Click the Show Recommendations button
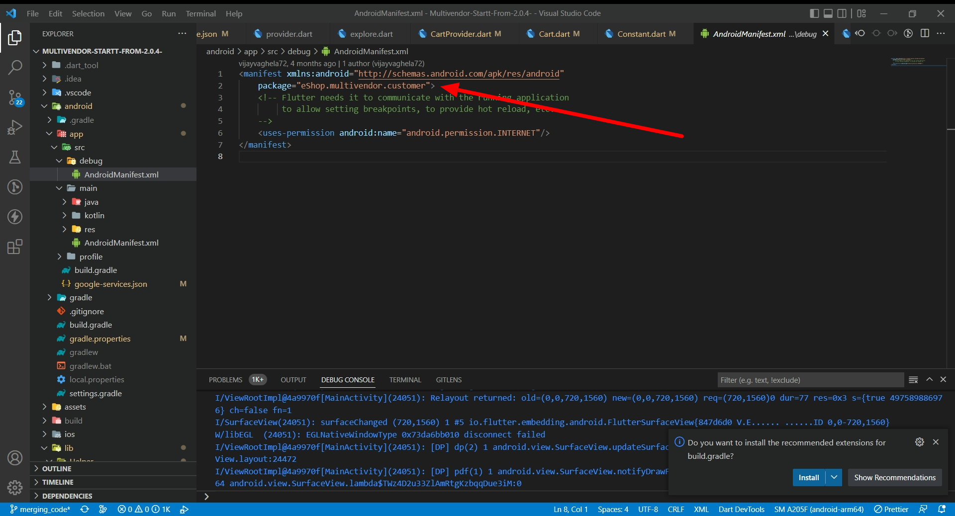The width and height of the screenshot is (955, 516). tap(894, 477)
